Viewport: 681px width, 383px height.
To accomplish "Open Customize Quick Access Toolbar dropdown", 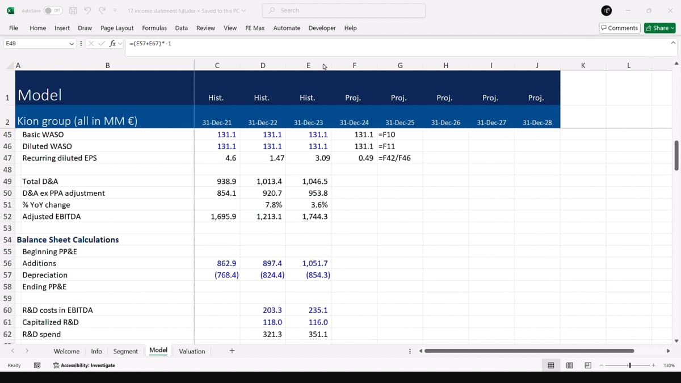I will point(115,10).
